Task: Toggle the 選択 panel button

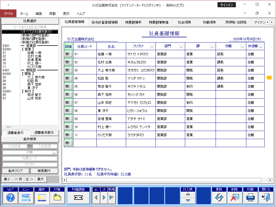Action: pyautogui.click(x=42, y=198)
